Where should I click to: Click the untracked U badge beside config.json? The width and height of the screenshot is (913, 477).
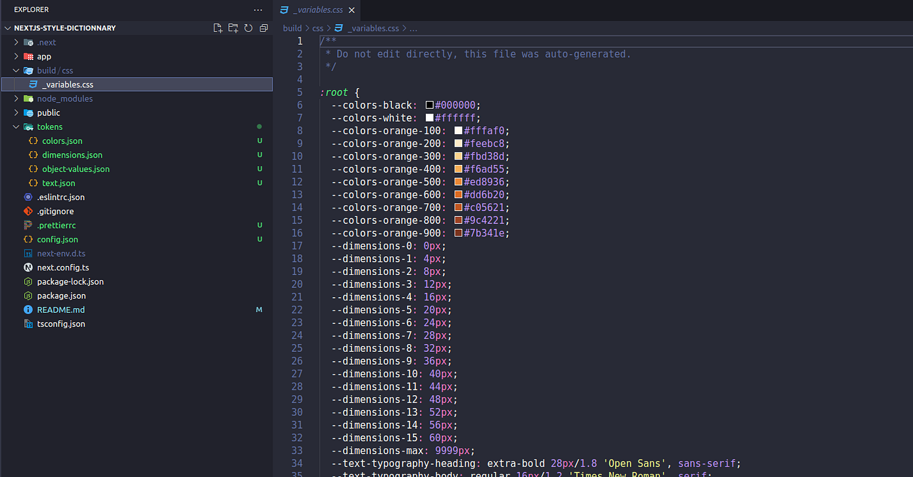[260, 240]
